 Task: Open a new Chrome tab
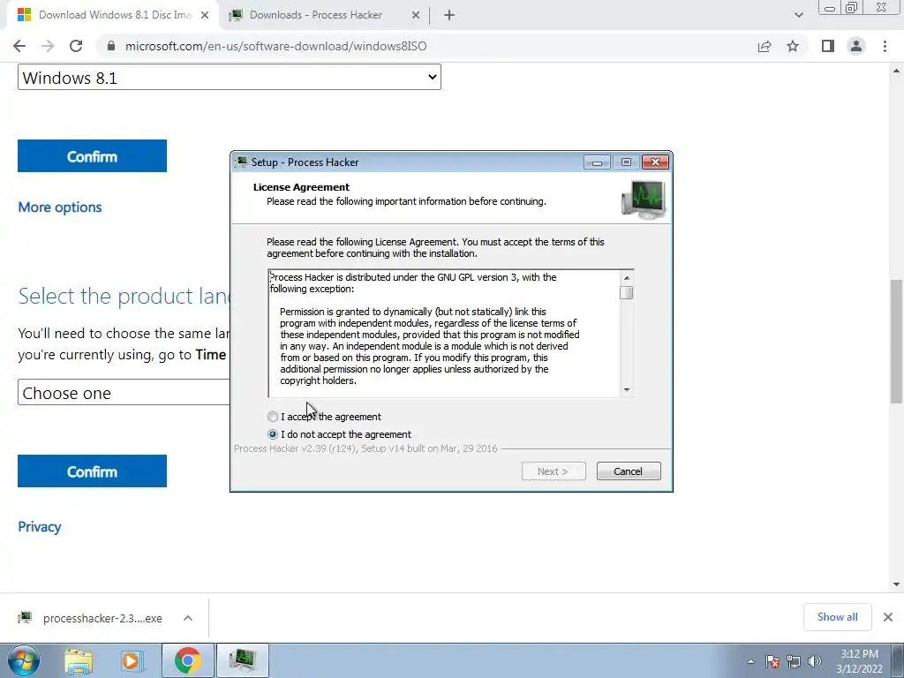point(449,15)
